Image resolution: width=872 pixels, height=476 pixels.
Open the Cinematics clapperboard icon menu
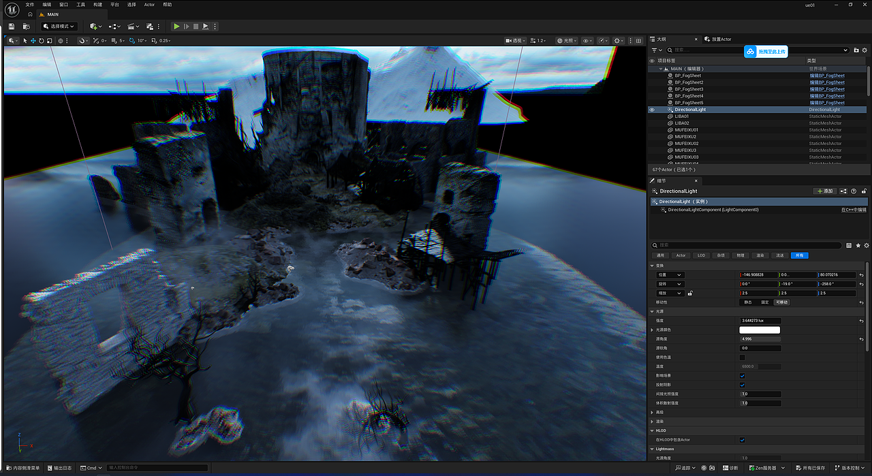[132, 27]
